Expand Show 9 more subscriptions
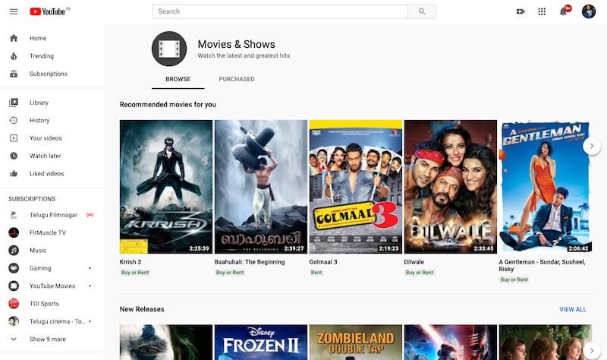607x360 pixels. coord(47,339)
